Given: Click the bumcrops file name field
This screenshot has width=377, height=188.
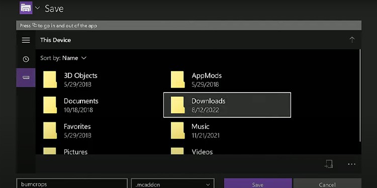Looking at the screenshot, I should pyautogui.click(x=72, y=183).
